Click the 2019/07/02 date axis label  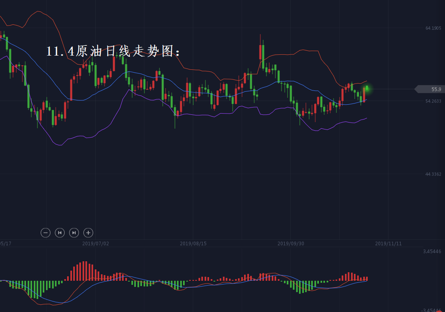pos(96,244)
